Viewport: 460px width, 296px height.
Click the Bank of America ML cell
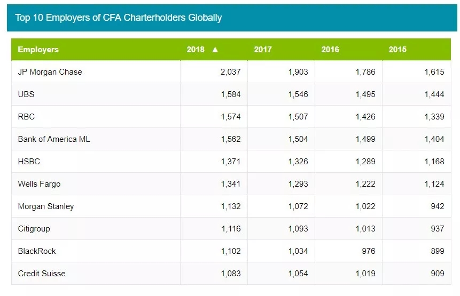point(54,139)
